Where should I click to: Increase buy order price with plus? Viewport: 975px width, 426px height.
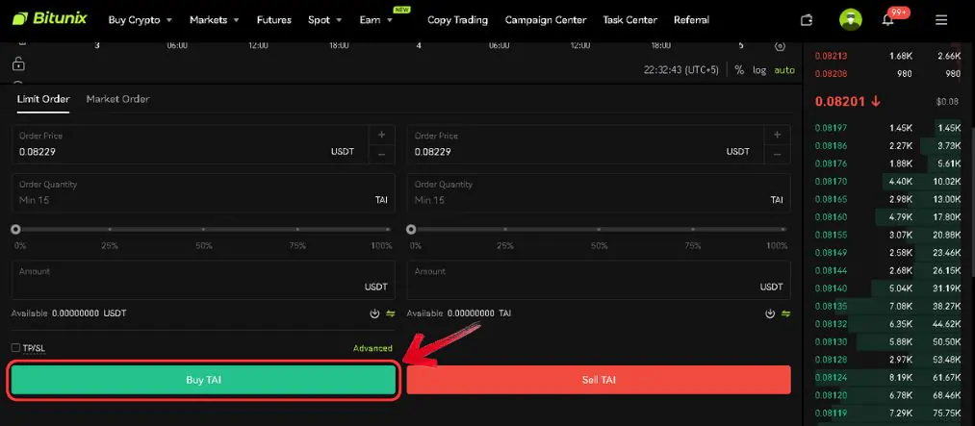tap(382, 135)
